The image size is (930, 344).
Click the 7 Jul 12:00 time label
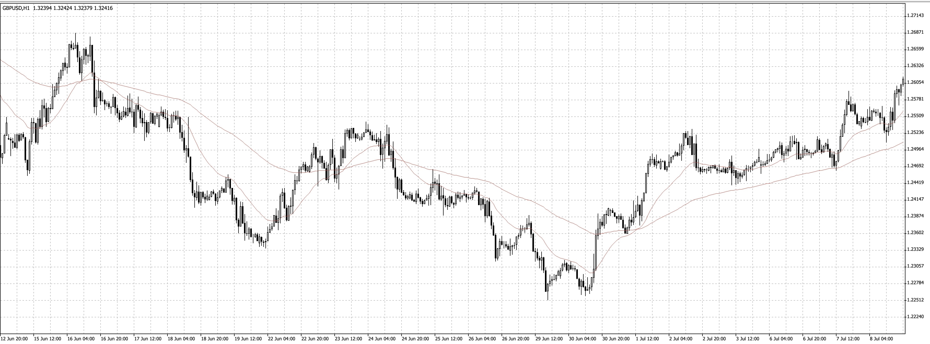(x=848, y=339)
